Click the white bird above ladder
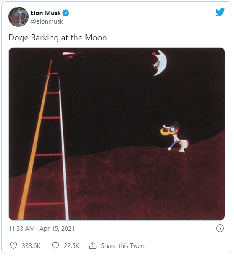 click(72, 54)
